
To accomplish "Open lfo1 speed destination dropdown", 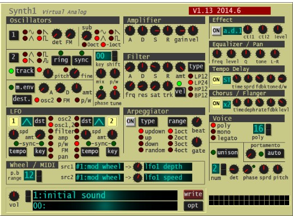I will pos(168,177).
